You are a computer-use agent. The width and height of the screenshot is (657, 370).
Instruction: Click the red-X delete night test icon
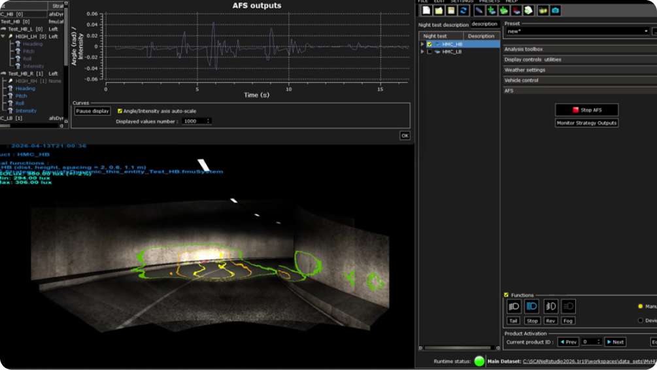516,11
